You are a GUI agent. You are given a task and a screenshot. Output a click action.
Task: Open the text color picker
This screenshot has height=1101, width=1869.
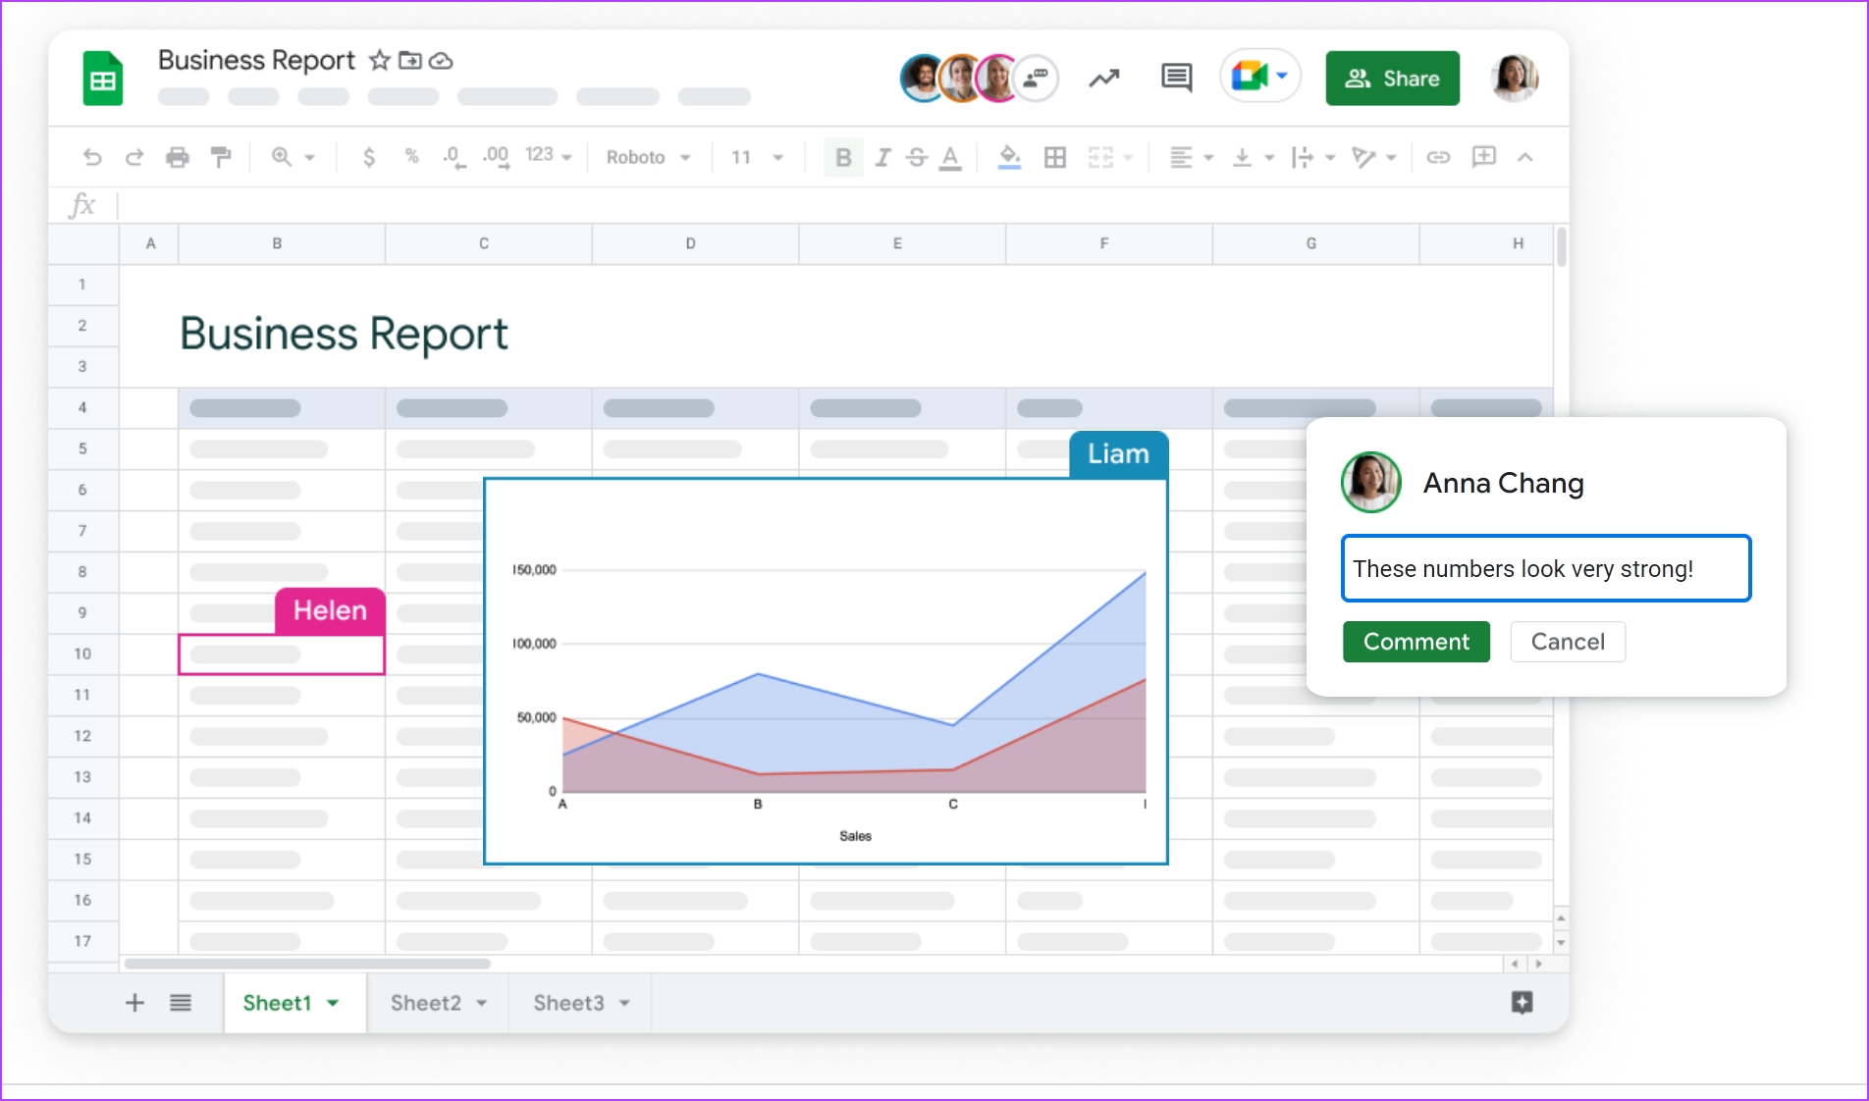[950, 158]
